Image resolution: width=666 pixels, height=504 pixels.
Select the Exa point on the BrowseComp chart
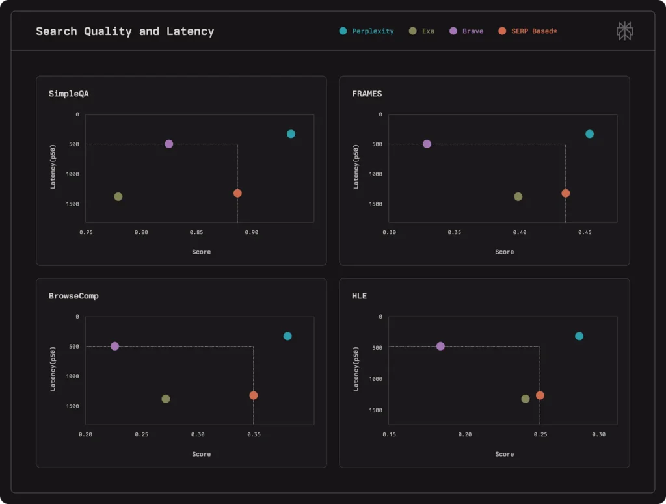click(x=167, y=399)
